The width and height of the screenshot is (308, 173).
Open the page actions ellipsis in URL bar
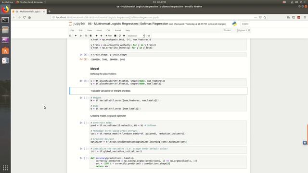pos(256,17)
